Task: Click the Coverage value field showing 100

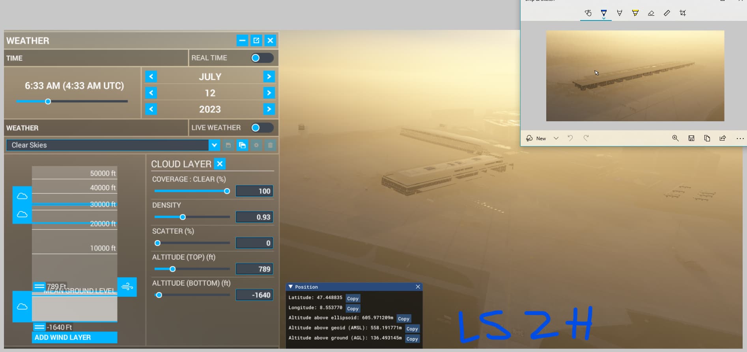Action: [x=254, y=191]
